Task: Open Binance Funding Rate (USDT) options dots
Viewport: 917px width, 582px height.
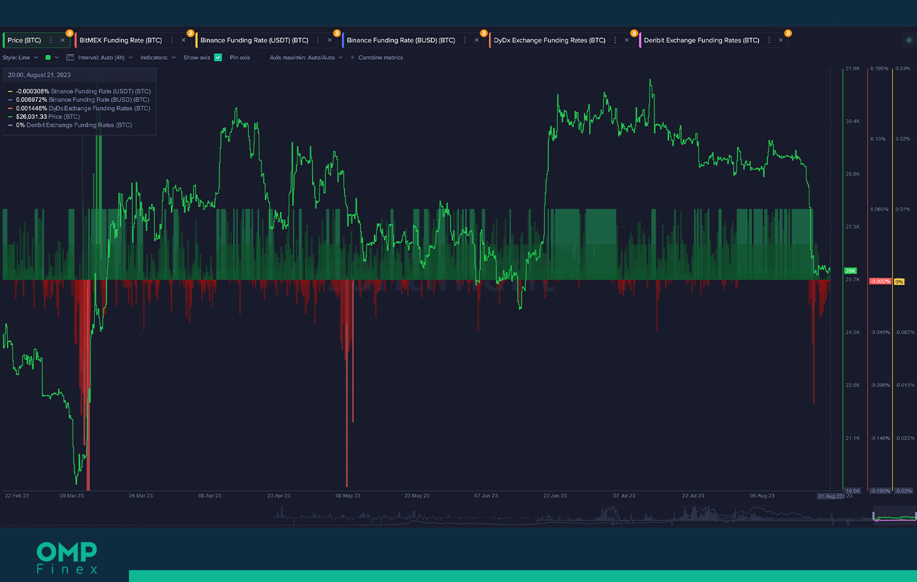Action: coord(318,40)
